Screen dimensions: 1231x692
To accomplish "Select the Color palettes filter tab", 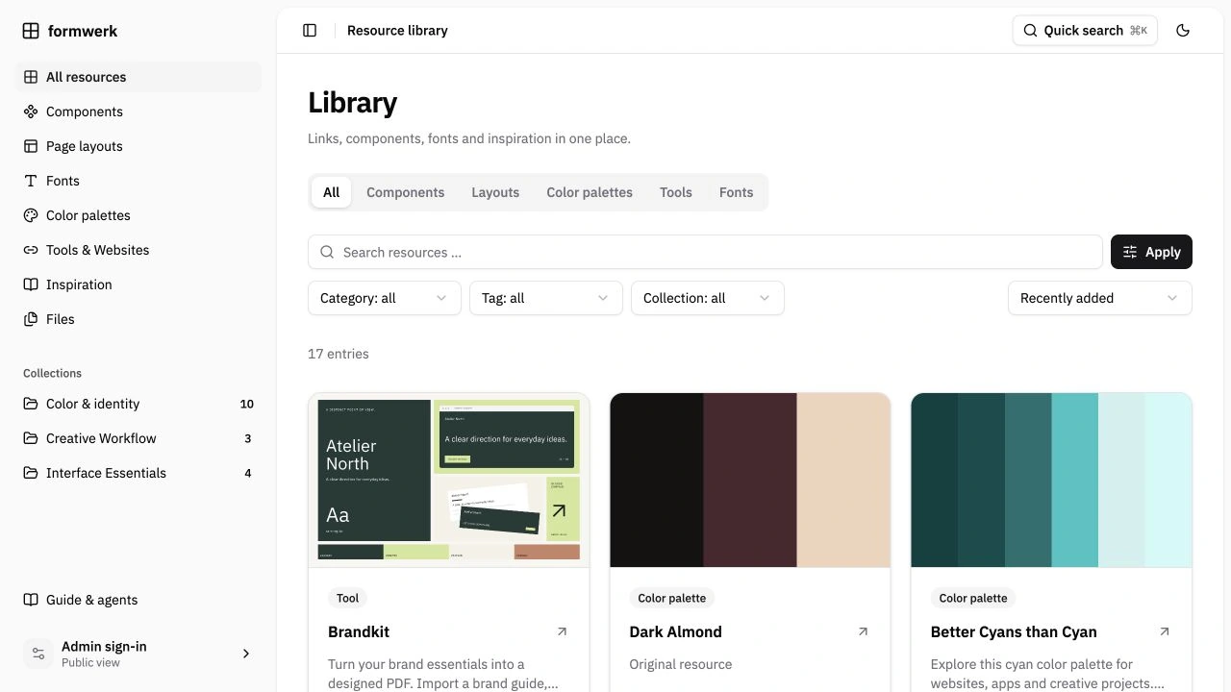I will tap(590, 192).
